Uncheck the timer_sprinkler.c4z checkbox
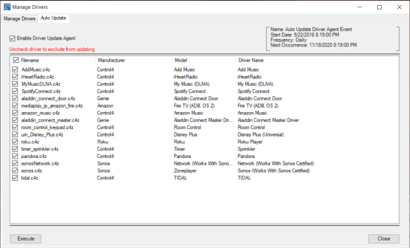410x248 pixels. [15, 149]
